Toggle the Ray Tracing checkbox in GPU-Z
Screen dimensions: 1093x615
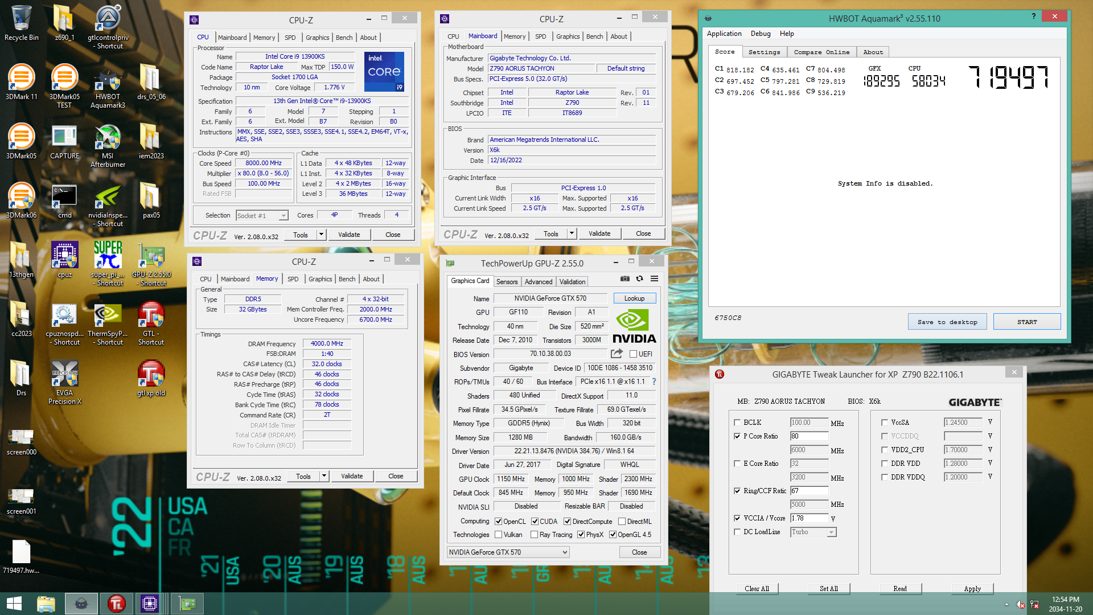[x=534, y=535]
